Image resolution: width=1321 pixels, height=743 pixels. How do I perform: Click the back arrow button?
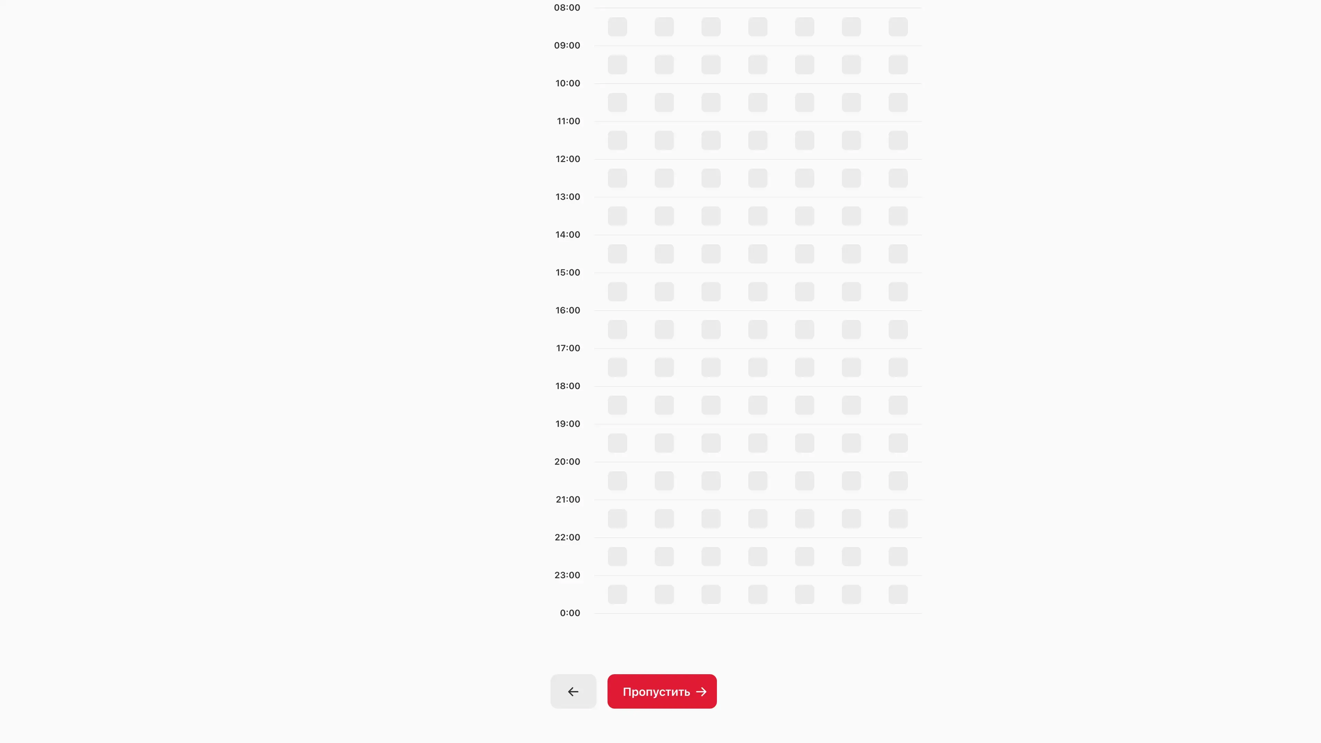[x=573, y=691]
